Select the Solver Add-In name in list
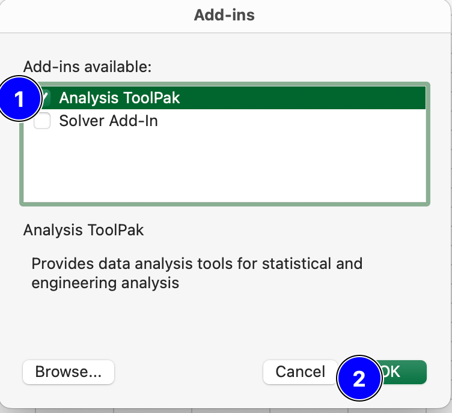 (x=108, y=121)
